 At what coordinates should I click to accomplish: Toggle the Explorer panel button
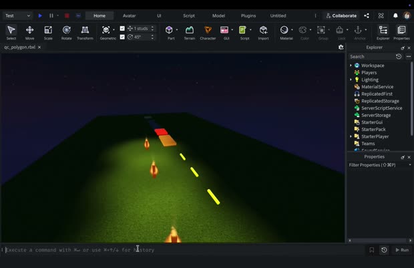pos(383,33)
